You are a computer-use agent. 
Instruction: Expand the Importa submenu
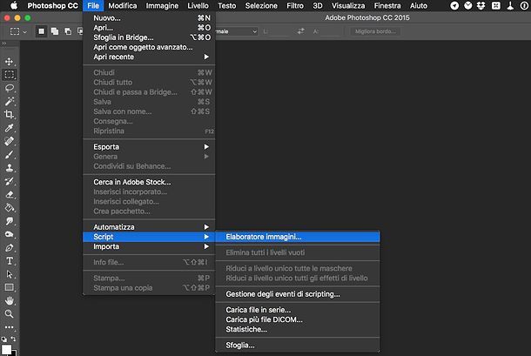(x=149, y=246)
